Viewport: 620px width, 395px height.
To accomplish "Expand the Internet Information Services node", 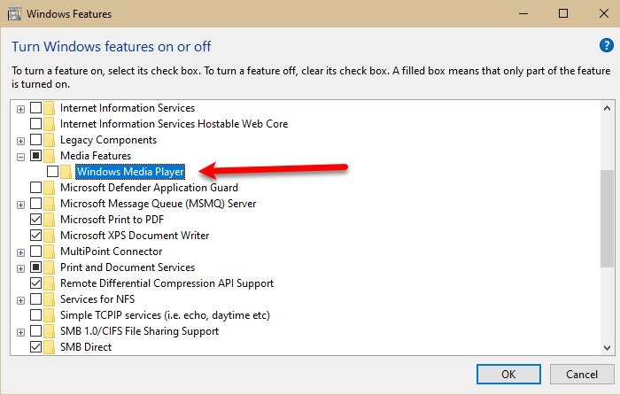I will click(x=20, y=108).
